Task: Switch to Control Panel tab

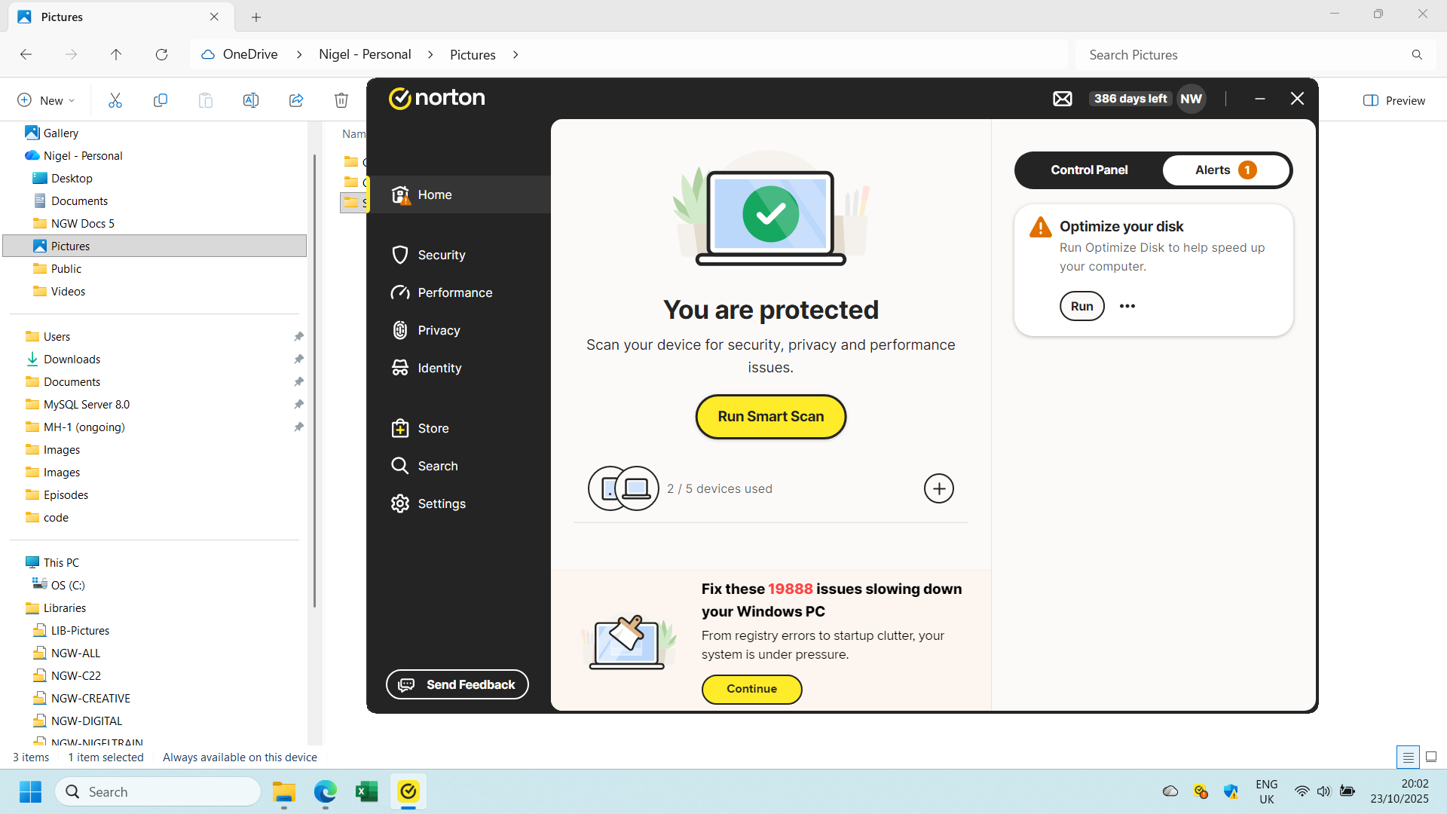Action: pos(1089,170)
